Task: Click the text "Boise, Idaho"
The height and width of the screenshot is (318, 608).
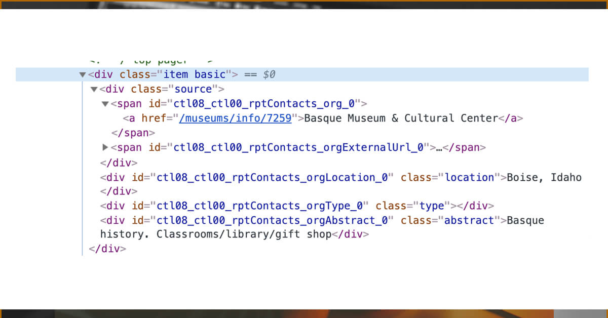Action: 544,177
